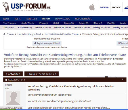Open untold's avatar image
The height and width of the screenshot is (110, 128).
(13, 98)
